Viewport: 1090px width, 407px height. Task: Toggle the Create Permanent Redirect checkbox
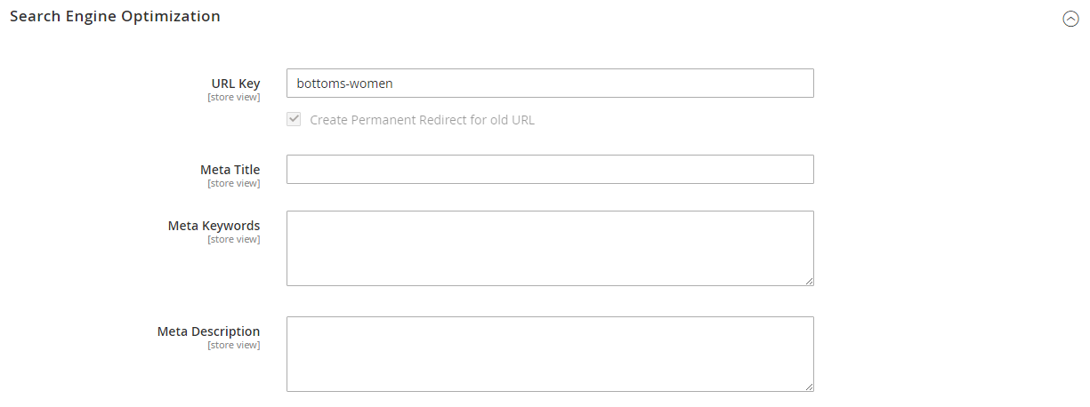pyautogui.click(x=294, y=119)
